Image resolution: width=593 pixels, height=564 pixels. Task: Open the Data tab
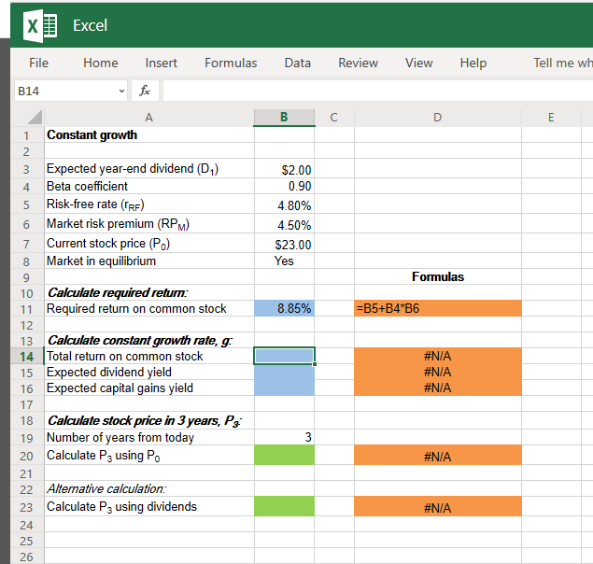[x=298, y=63]
